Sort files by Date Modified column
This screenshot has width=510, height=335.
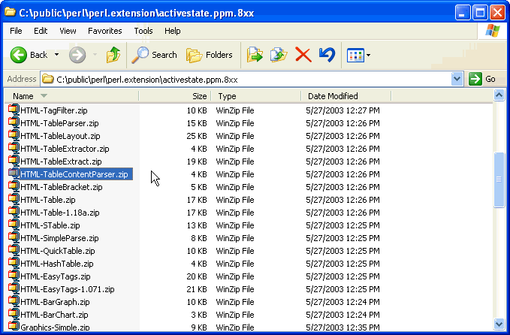point(332,96)
